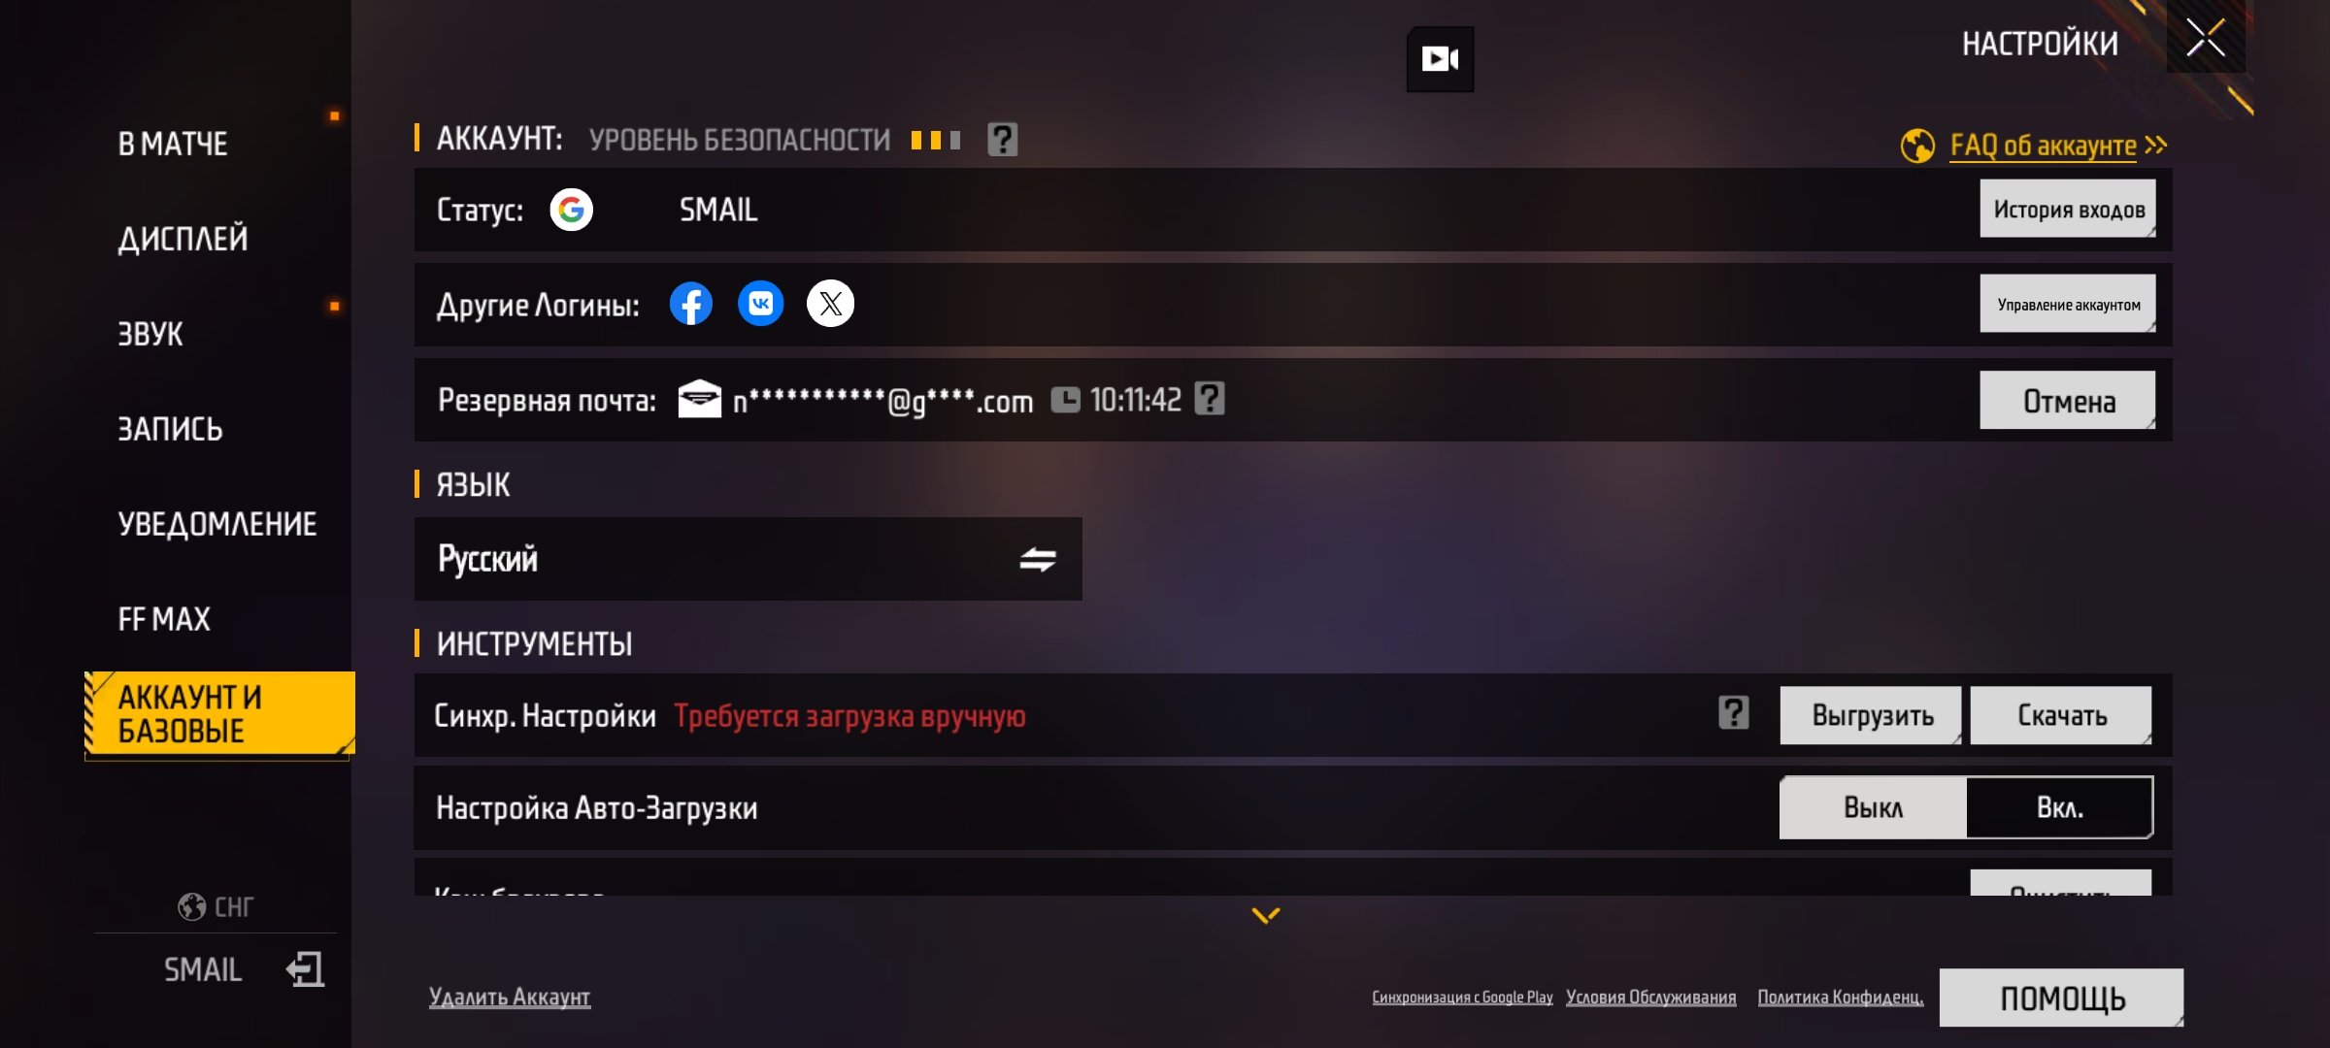Click the logout icon beside SMAIL
The height and width of the screenshot is (1048, 2330).
coord(305,969)
